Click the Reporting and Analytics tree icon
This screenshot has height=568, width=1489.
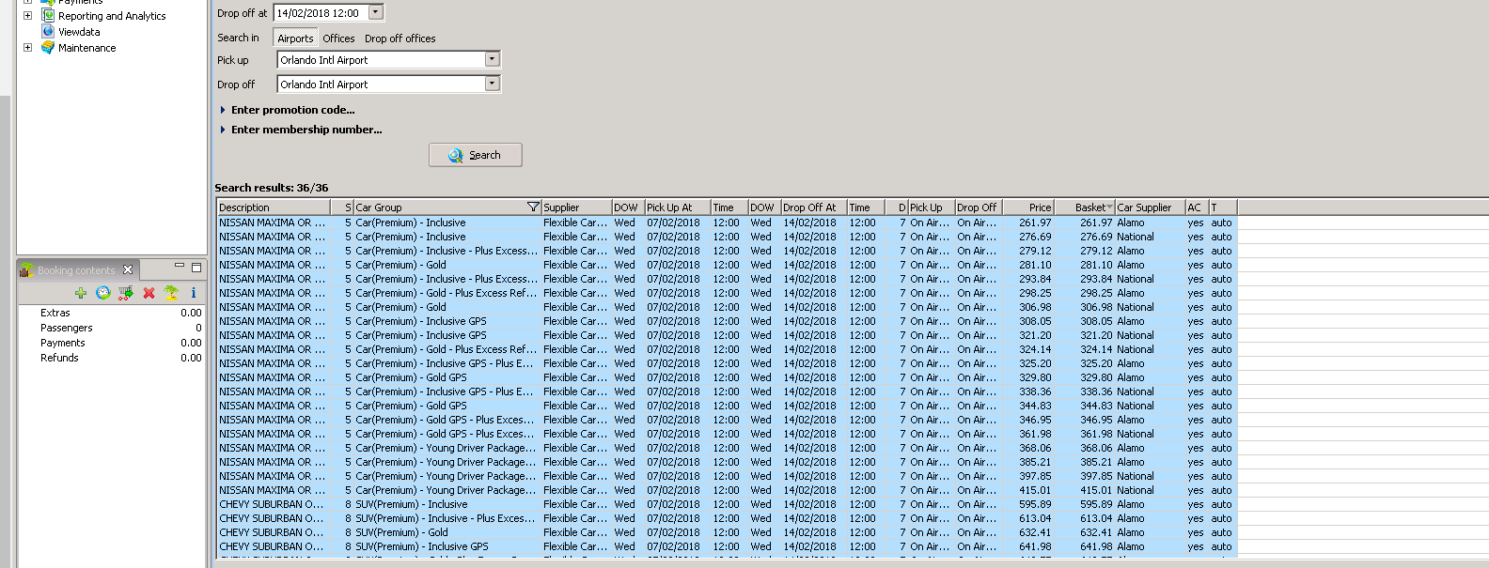[48, 16]
